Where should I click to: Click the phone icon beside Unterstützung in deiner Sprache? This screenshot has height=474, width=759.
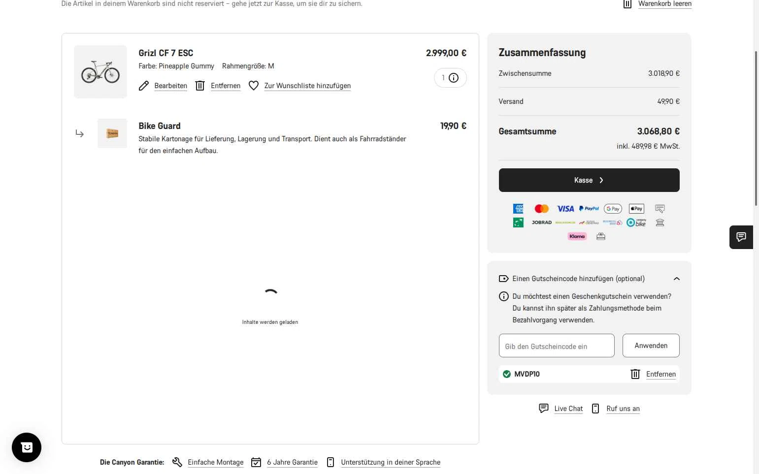coord(330,462)
